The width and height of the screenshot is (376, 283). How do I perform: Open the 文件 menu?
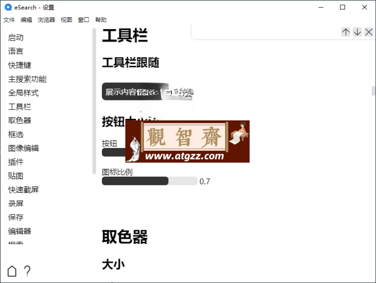click(x=9, y=20)
